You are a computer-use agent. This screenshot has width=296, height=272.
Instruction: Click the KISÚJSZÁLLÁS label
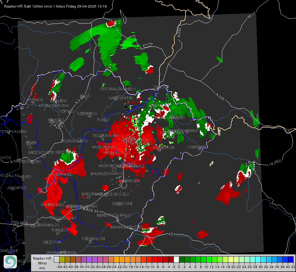click(x=63, y=218)
